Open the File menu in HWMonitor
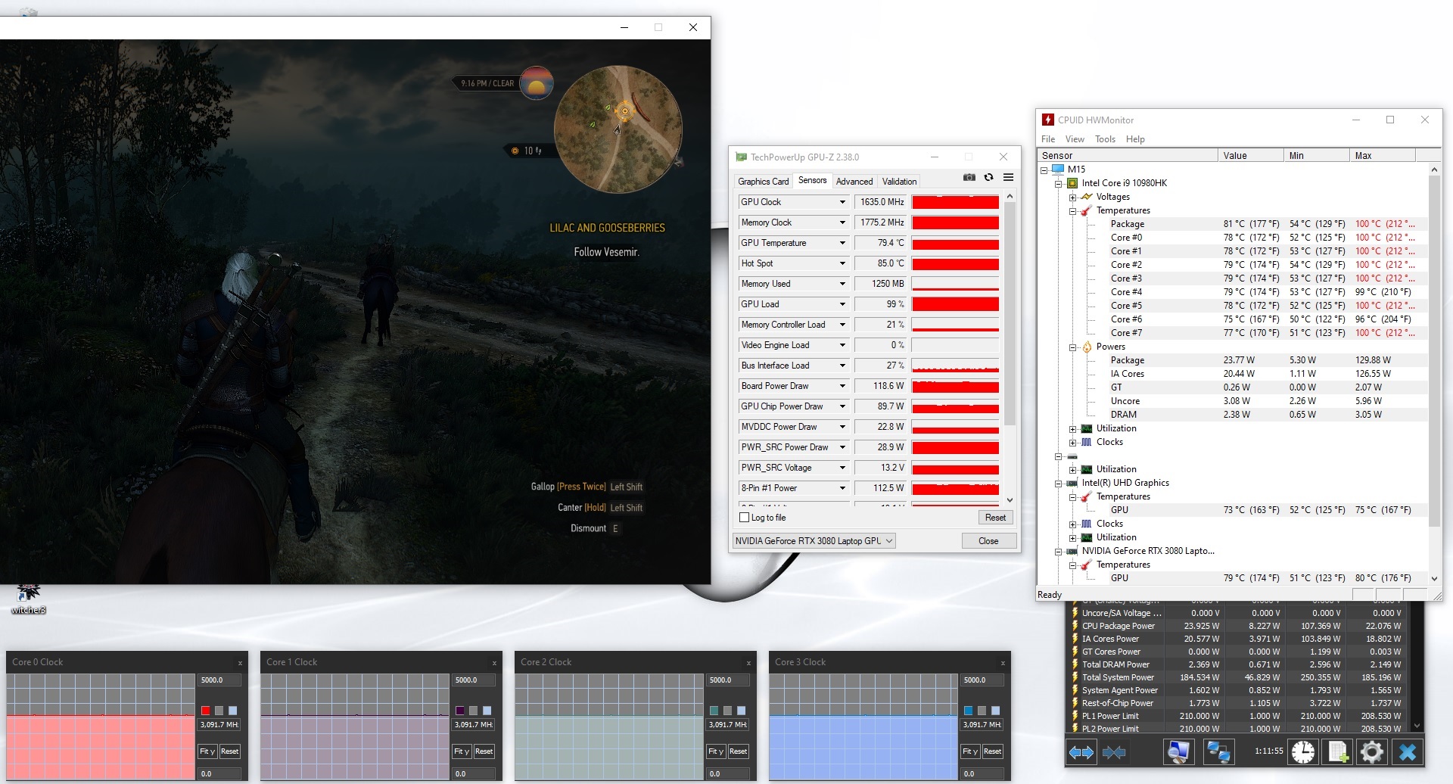Screen dimensions: 1453x784 (1048, 139)
